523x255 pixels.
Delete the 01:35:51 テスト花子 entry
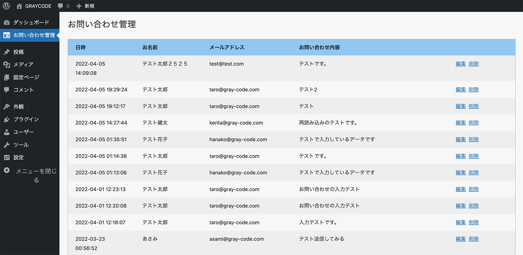(474, 140)
